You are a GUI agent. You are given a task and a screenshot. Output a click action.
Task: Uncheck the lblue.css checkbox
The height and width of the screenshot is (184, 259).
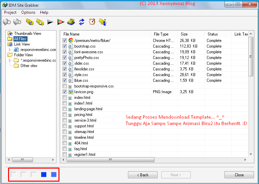click(64, 80)
